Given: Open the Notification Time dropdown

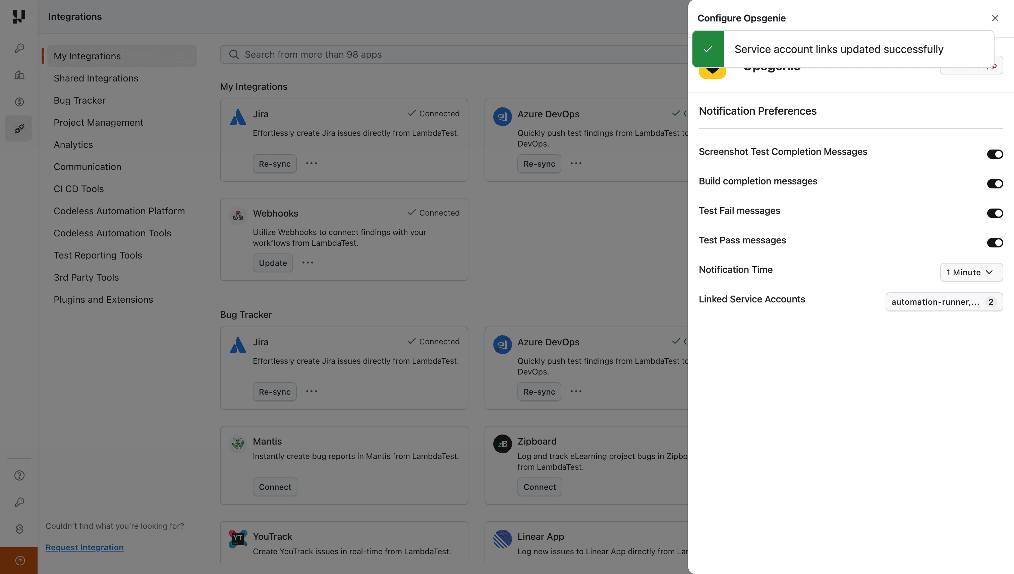Looking at the screenshot, I should tap(971, 272).
